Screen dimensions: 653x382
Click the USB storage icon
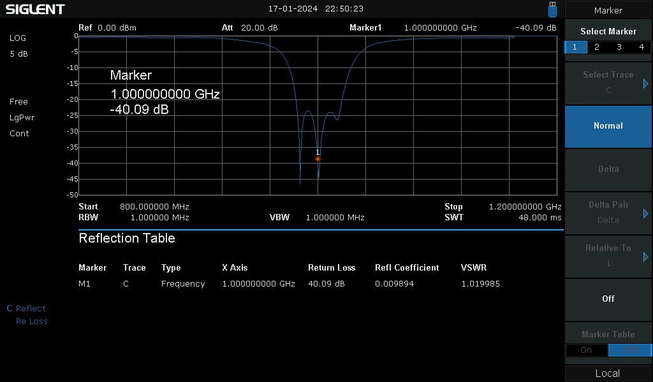click(x=552, y=9)
